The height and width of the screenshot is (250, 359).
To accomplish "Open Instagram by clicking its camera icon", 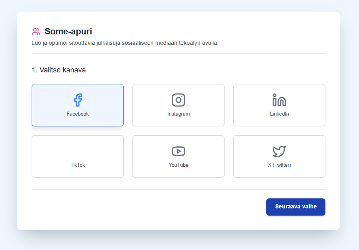I will [178, 100].
